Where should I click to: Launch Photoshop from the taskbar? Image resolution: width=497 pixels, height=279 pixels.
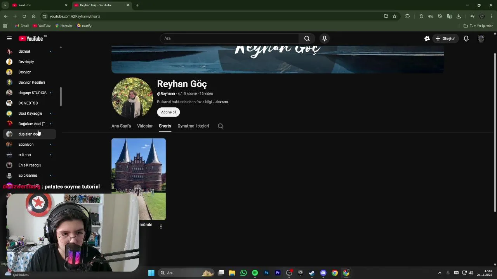pos(266,273)
